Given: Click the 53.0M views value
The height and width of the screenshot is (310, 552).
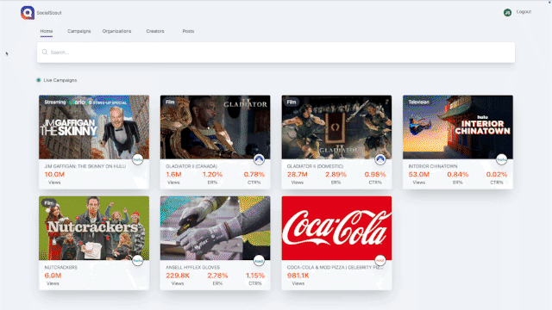Looking at the screenshot, I should pos(419,174).
